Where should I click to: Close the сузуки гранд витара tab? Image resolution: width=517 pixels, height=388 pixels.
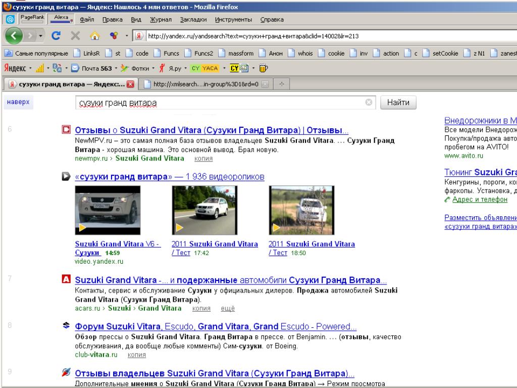(x=131, y=84)
